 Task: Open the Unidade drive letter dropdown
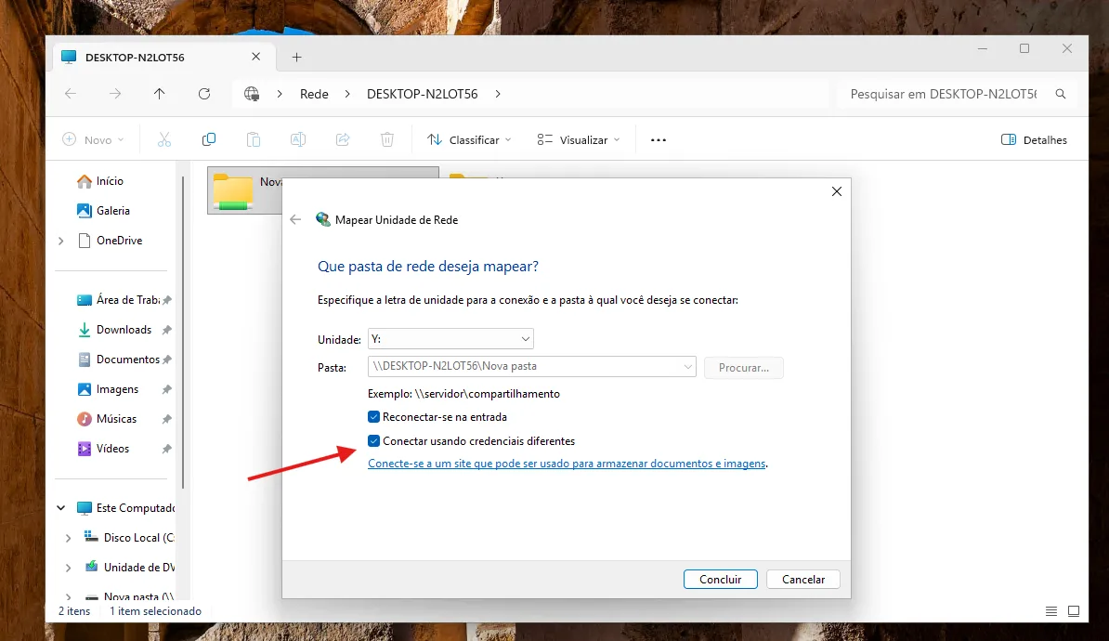pos(450,339)
